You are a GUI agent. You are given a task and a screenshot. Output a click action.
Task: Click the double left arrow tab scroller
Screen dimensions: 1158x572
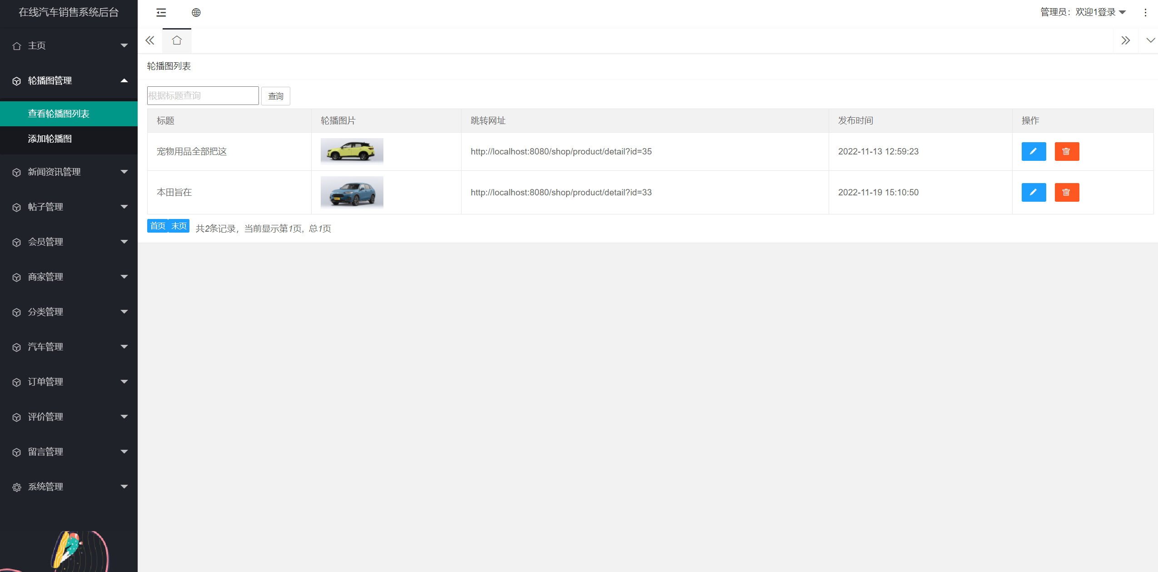click(150, 40)
